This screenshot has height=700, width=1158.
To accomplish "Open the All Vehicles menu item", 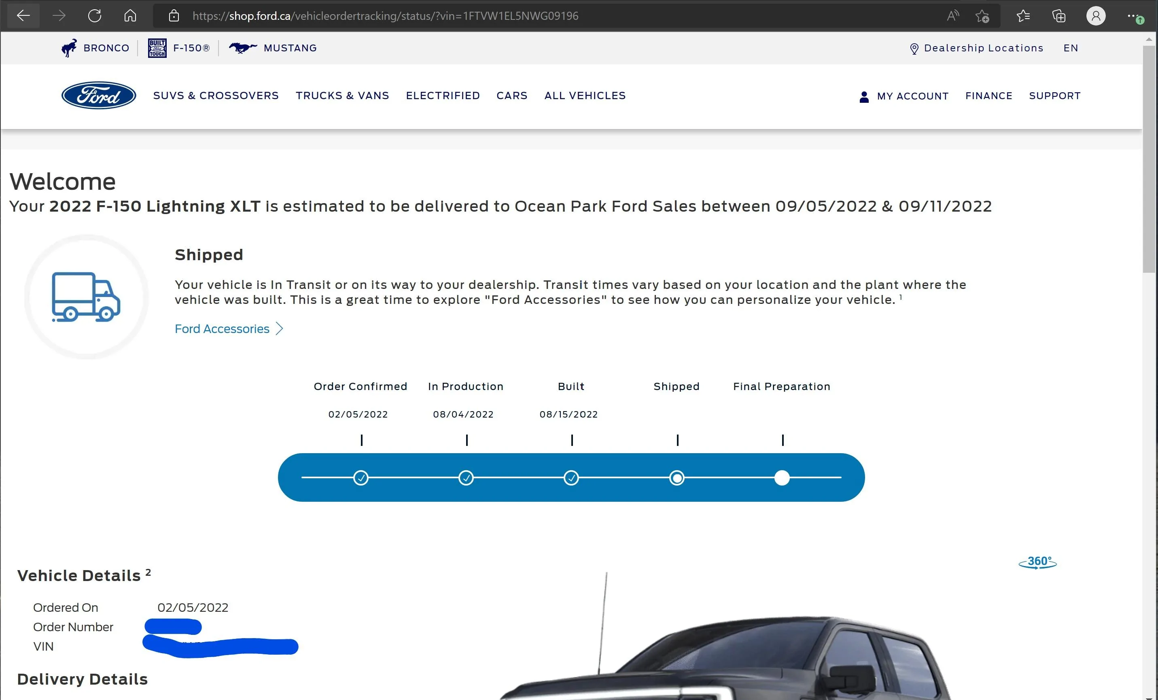I will 585,95.
